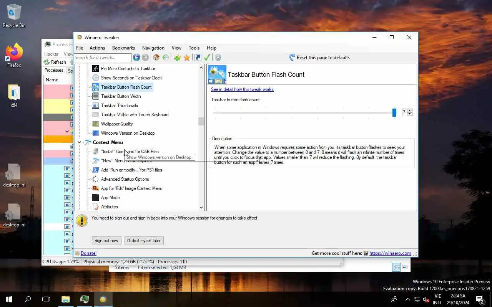The width and height of the screenshot is (492, 307).
Task: Select Taskbar Visible with Touch Keyboard
Action: click(135, 115)
